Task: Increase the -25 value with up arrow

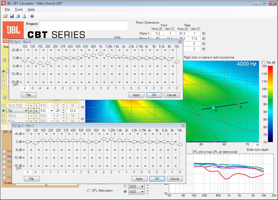Action: (x=64, y=109)
